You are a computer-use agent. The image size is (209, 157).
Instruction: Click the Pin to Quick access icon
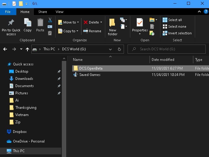pyautogui.click(x=11, y=22)
